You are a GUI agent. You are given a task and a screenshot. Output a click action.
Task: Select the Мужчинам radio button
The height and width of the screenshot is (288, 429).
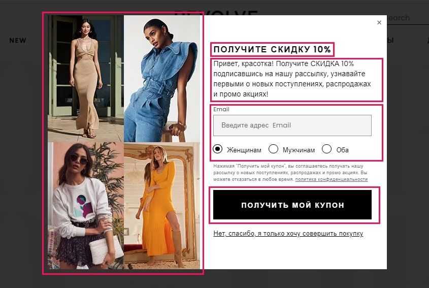click(x=273, y=149)
